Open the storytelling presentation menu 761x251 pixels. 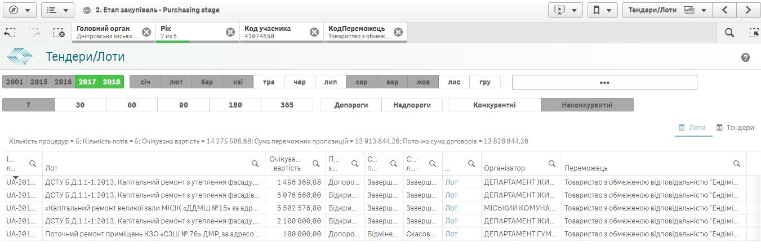tap(566, 10)
